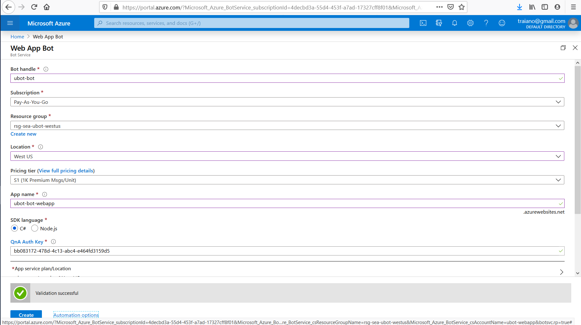Select Node.js SDK language
This screenshot has width=581, height=325.
pyautogui.click(x=35, y=228)
